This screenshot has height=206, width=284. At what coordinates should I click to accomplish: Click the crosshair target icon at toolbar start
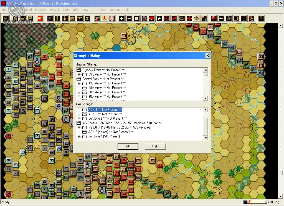pos(6,18)
